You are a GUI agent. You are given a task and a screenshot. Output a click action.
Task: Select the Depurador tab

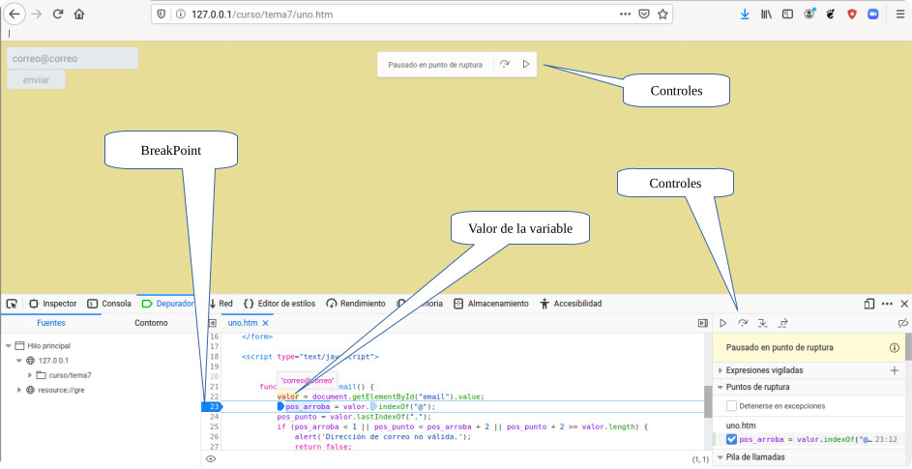coord(167,304)
